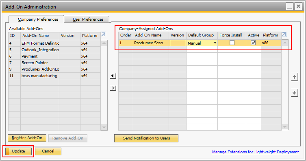Click Register Add-On button
The height and width of the screenshot is (161, 306).
click(27, 138)
